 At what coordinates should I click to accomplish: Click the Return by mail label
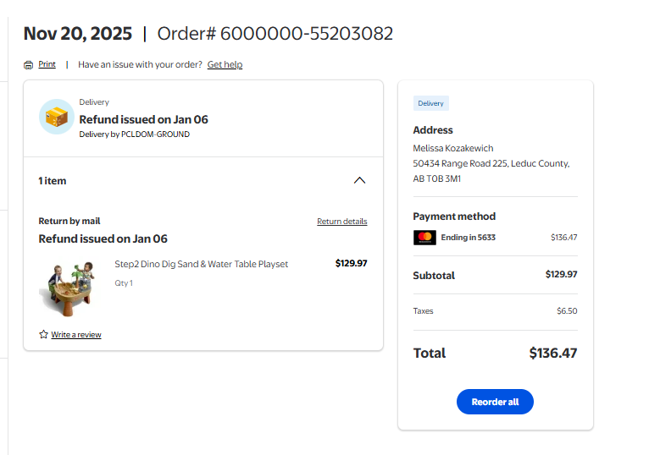[x=69, y=222]
